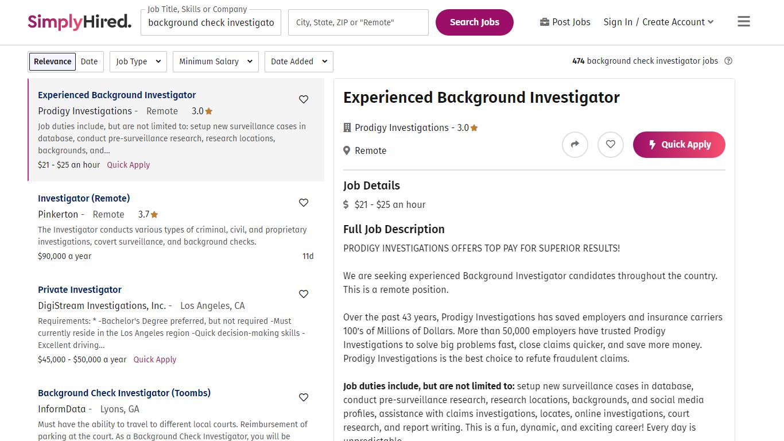Viewport: 784px width, 441px height.
Task: Open Background Check Investigator (Toombs) listing
Action: tap(124, 393)
